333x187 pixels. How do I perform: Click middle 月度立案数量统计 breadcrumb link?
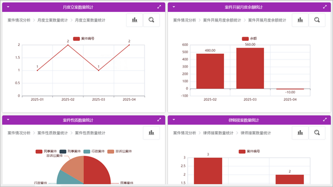click(52, 20)
